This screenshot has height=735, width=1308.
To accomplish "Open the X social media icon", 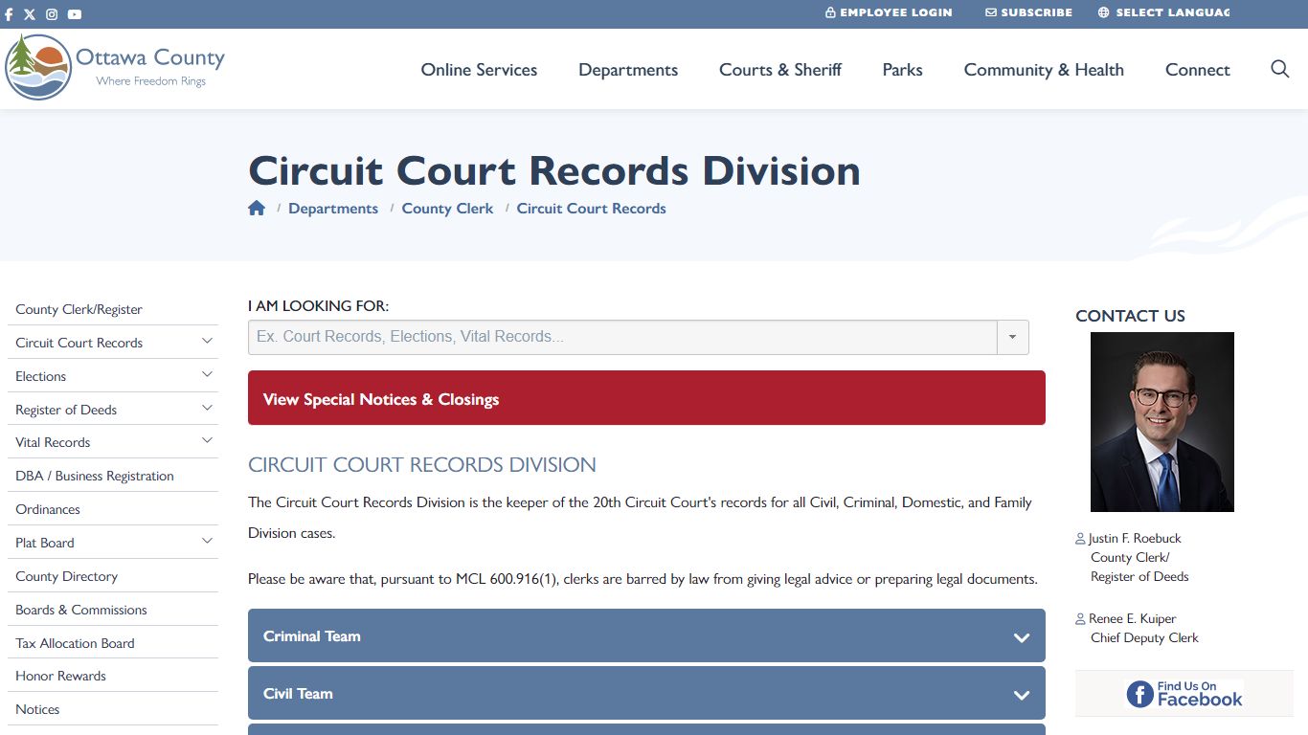I will 30,14.
